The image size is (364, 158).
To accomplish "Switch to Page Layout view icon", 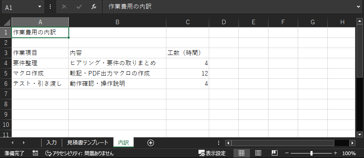I will pos(258,153).
